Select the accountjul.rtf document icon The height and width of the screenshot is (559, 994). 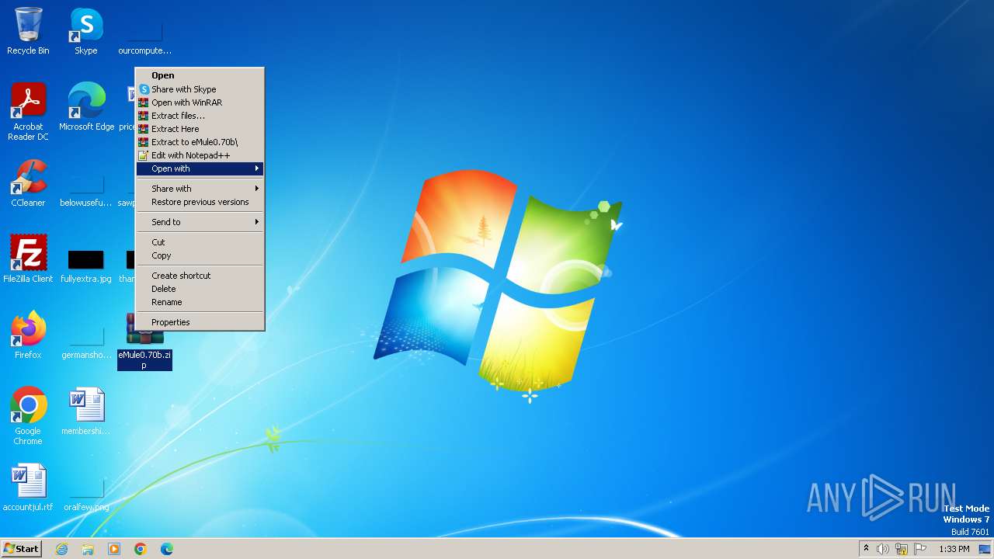28,488
